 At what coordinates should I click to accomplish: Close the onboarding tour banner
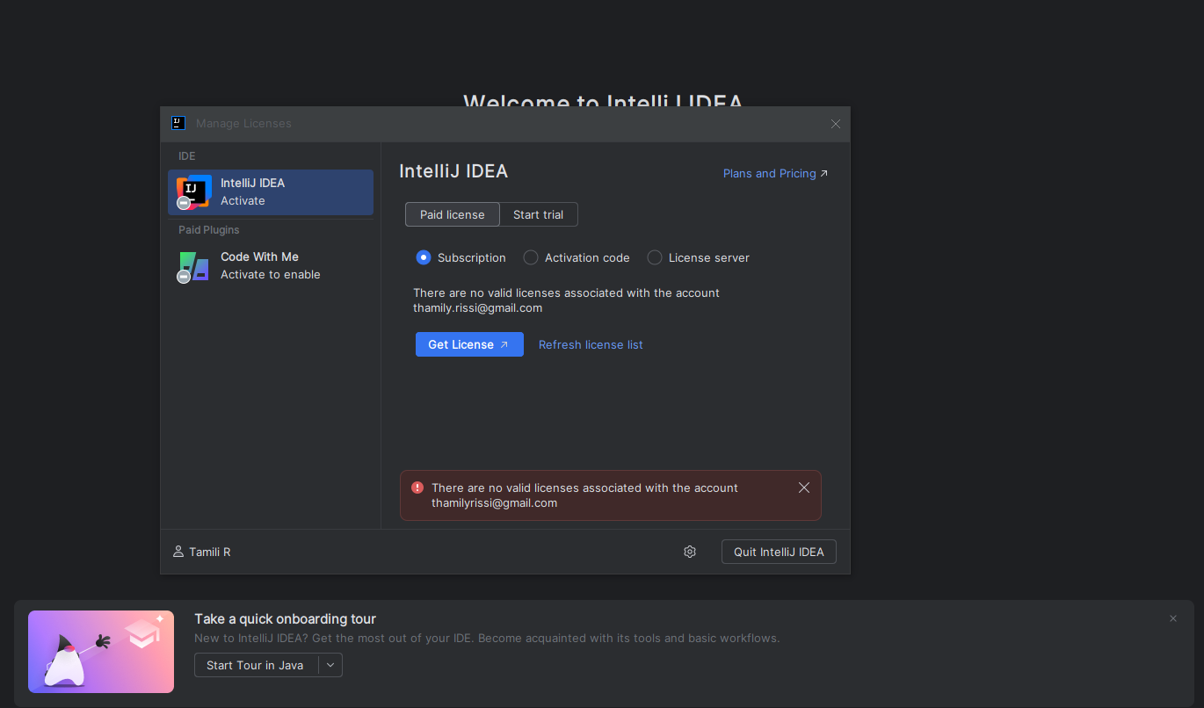point(1173,618)
